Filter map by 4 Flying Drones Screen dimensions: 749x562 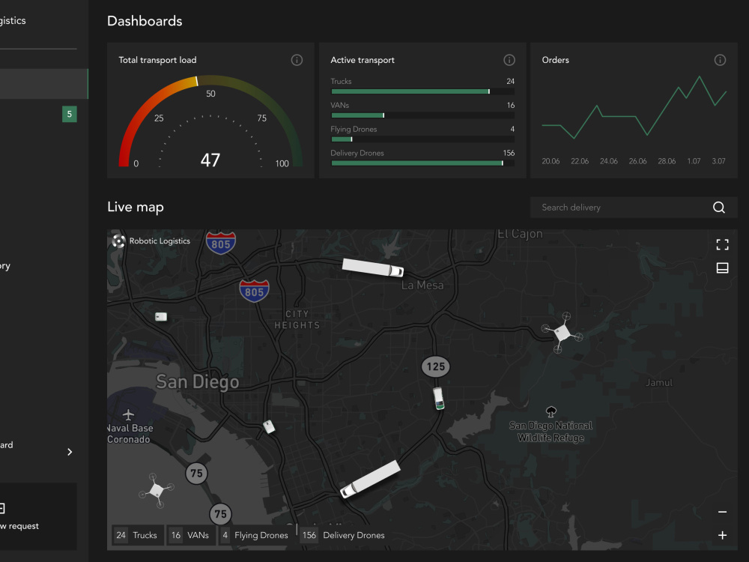pyautogui.click(x=256, y=535)
